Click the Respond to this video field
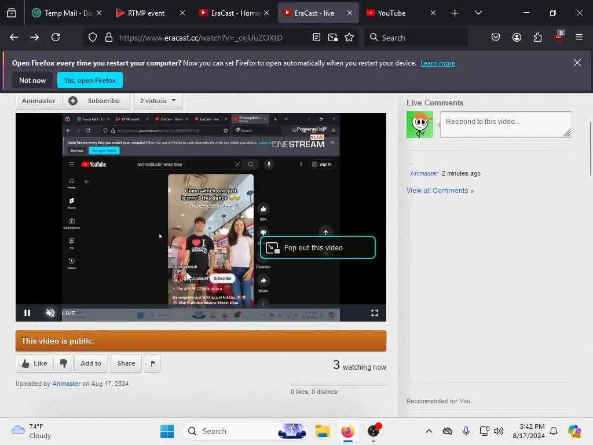 click(506, 125)
